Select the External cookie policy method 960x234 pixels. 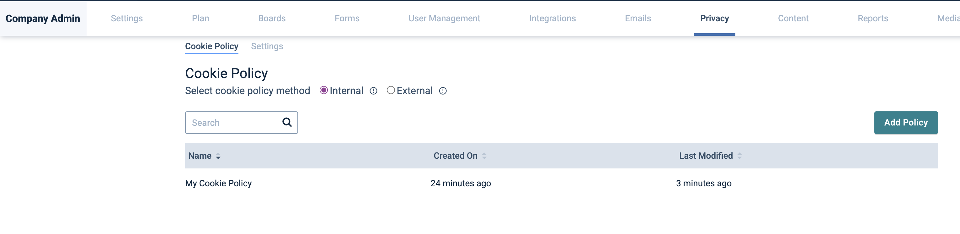(390, 91)
